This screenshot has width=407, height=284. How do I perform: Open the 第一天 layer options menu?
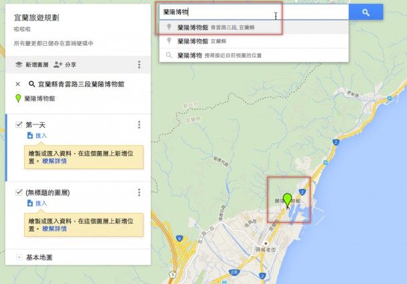tap(139, 124)
